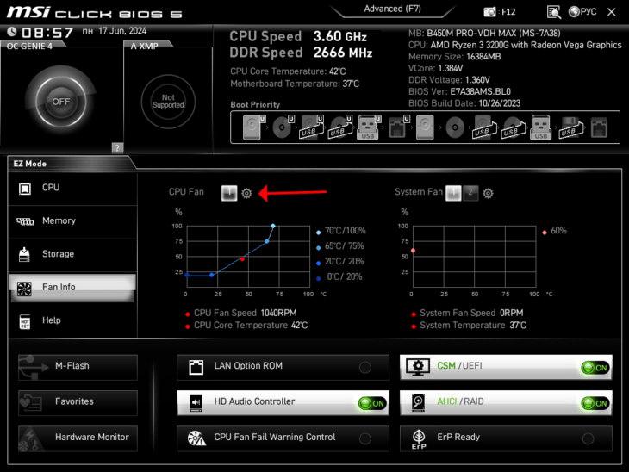629x472 pixels.
Task: Open the Storage section
Action: tap(72, 254)
